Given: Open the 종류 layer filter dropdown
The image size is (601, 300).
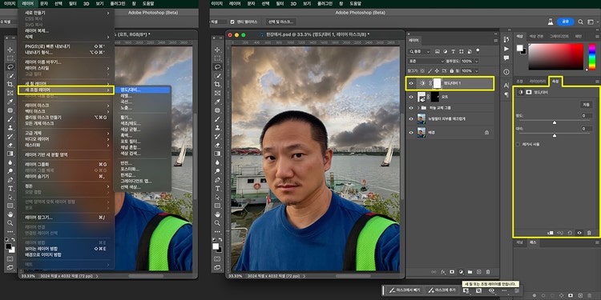Looking at the screenshot, I should tap(419, 51).
